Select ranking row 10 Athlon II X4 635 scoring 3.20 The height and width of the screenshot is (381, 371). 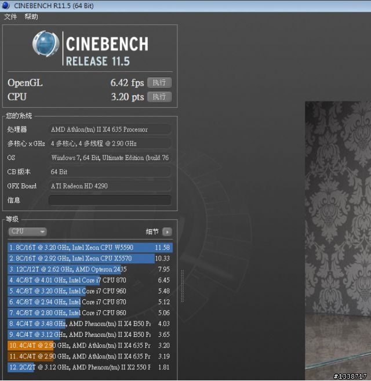pyautogui.click(x=90, y=346)
